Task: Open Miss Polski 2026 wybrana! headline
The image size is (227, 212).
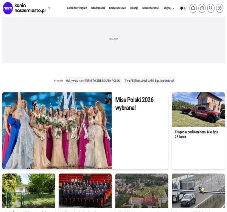Action: [134, 104]
